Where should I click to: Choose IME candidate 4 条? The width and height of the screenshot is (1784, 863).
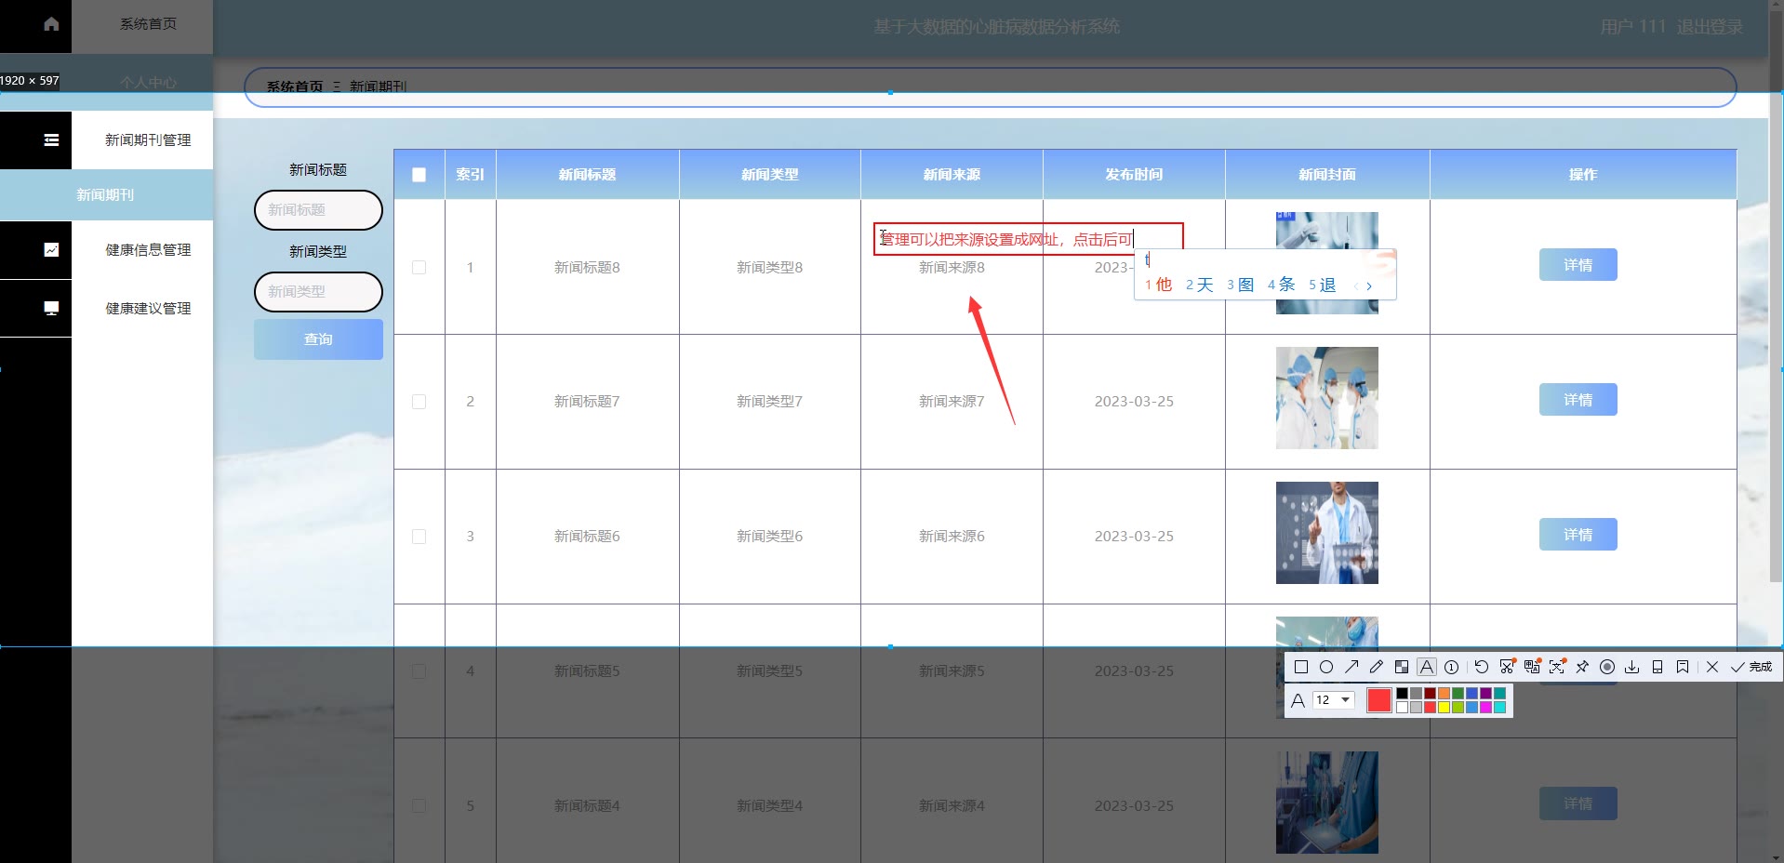click(1281, 285)
